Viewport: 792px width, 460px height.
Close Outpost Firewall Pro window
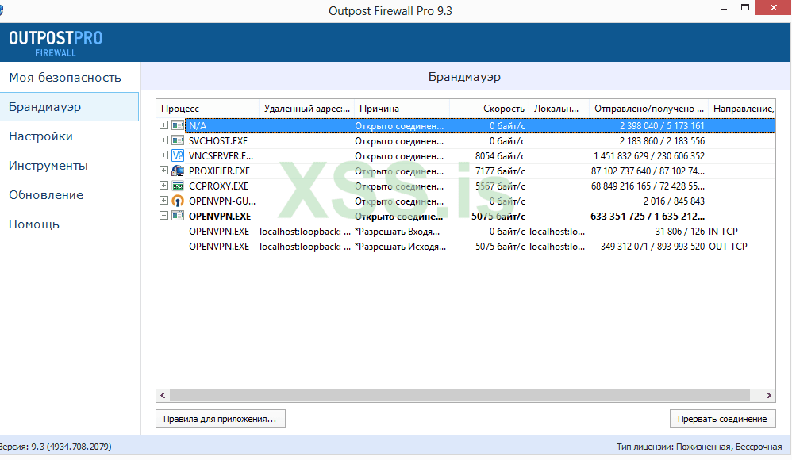click(x=773, y=8)
